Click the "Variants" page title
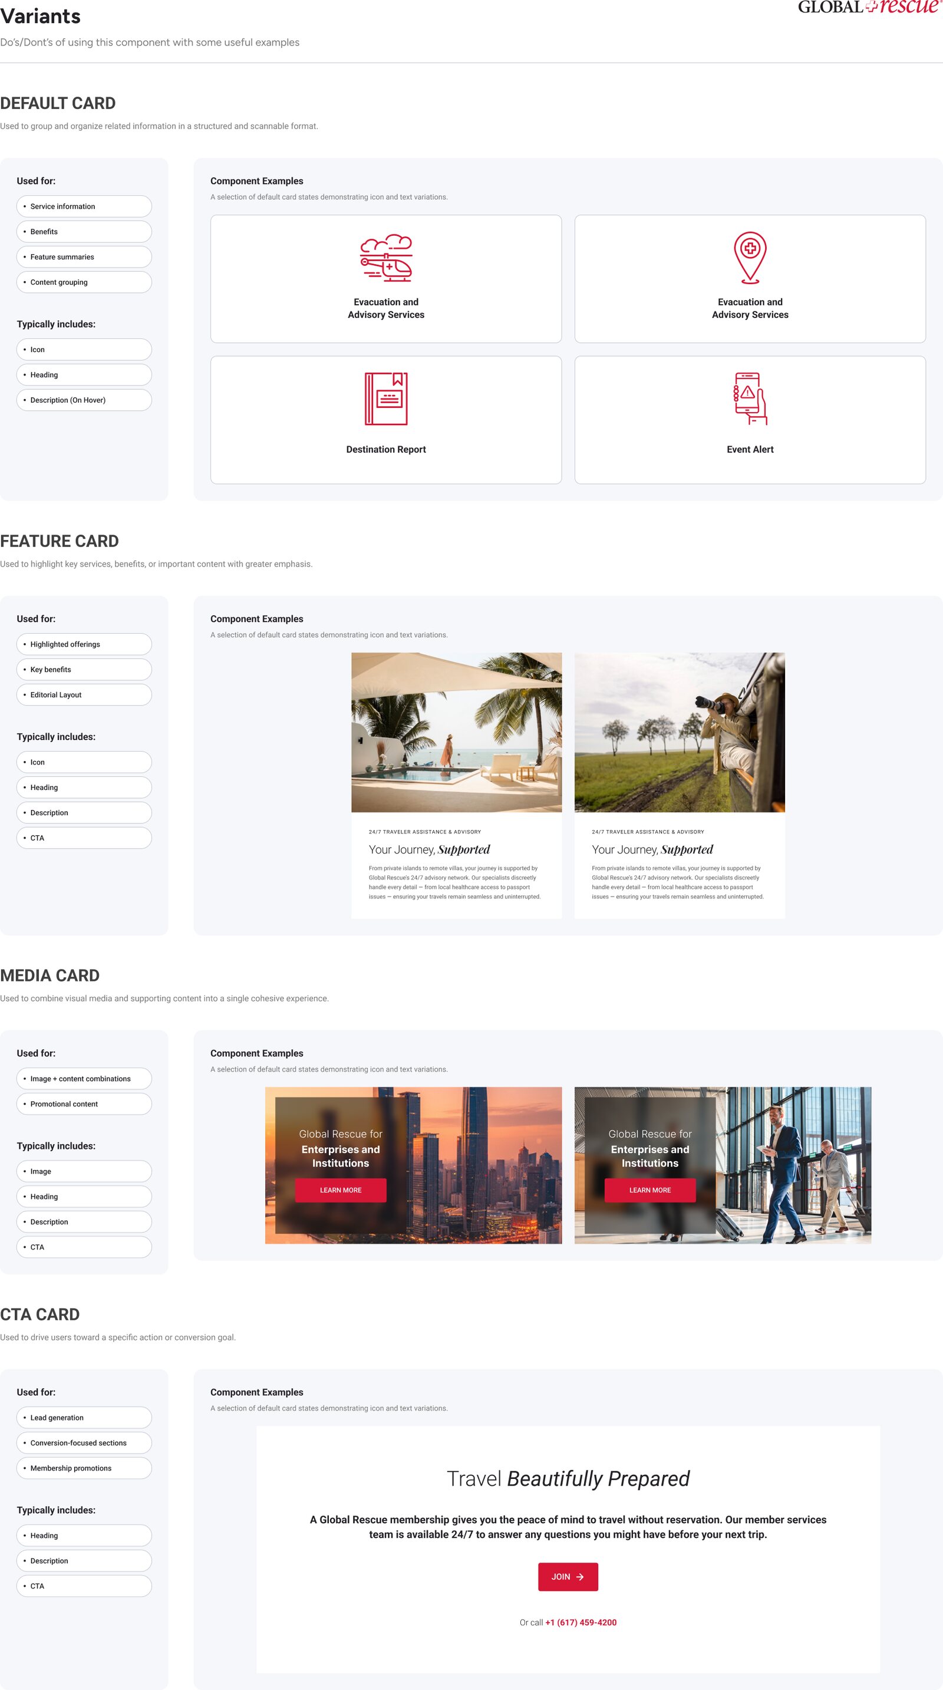This screenshot has width=943, height=1690. [x=40, y=17]
